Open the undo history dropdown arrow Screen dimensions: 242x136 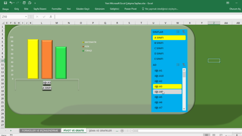tap(14, 3)
